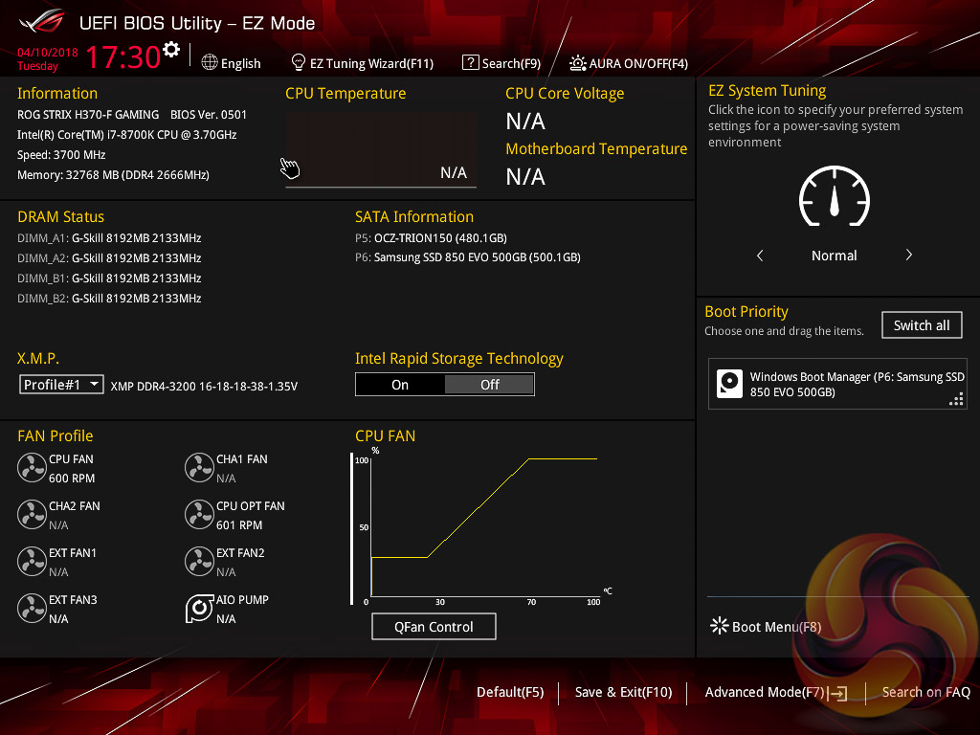Click left chevron beside Normal tuning mode
Image resolution: width=980 pixels, height=735 pixels.
tap(760, 256)
